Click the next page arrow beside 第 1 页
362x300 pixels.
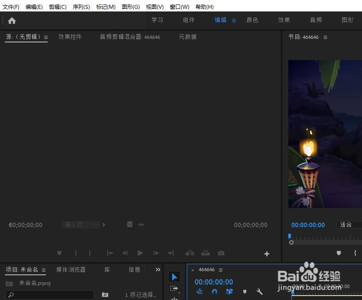(x=104, y=224)
